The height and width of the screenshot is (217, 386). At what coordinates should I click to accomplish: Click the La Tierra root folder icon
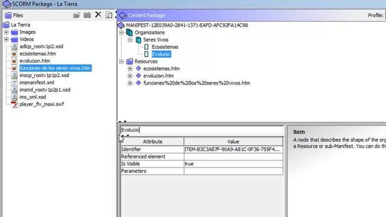(6, 25)
